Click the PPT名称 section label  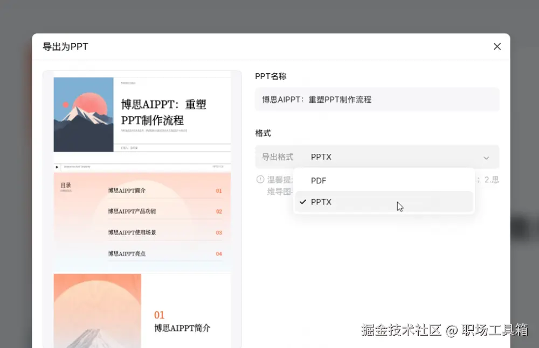coord(271,76)
